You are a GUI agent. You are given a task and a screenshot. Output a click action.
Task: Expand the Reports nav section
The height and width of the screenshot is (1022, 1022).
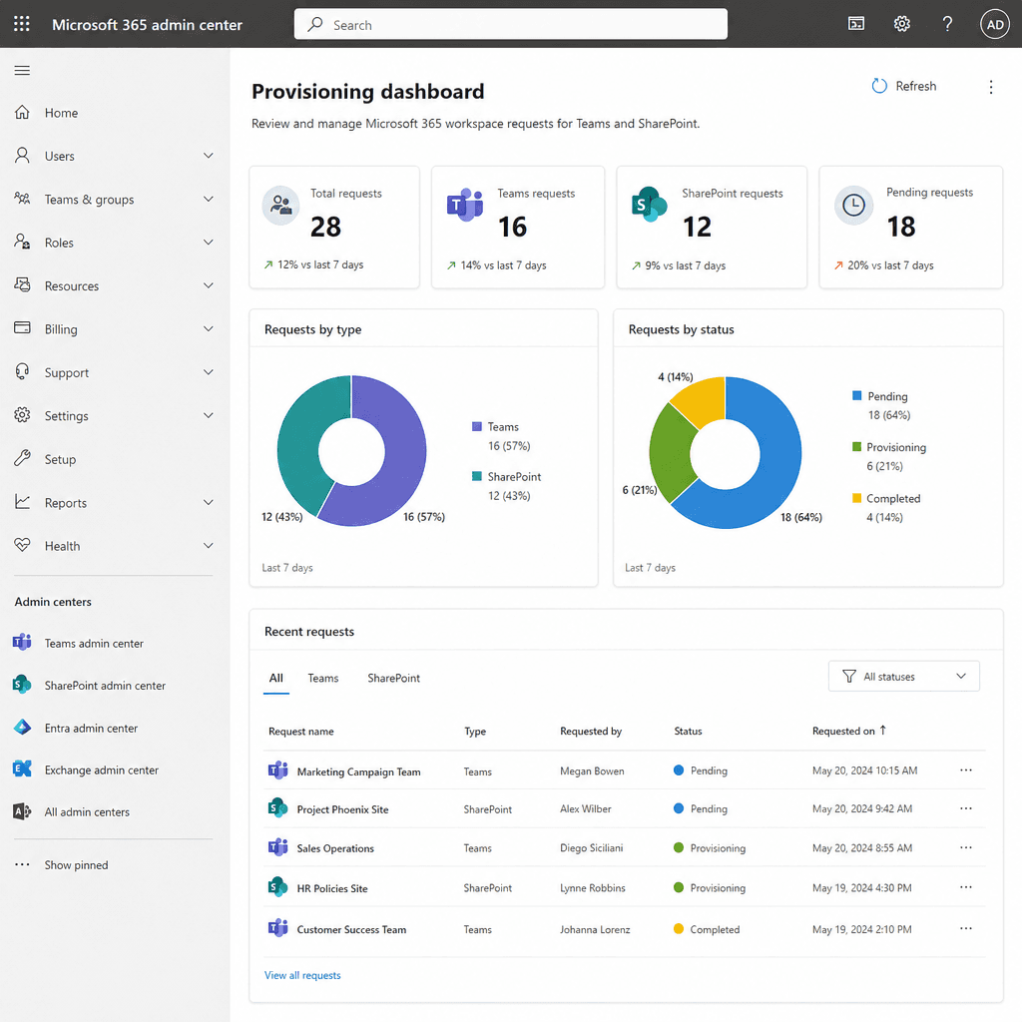pyautogui.click(x=209, y=502)
